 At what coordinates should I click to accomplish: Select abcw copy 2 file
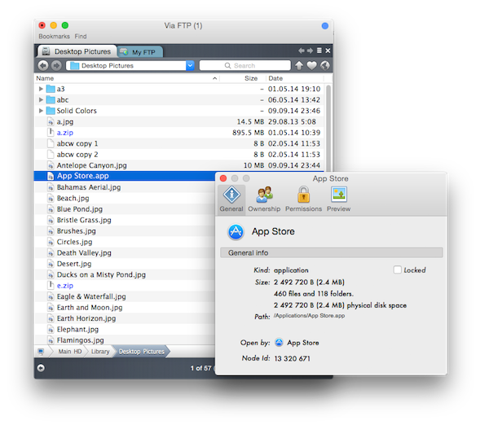click(x=77, y=155)
